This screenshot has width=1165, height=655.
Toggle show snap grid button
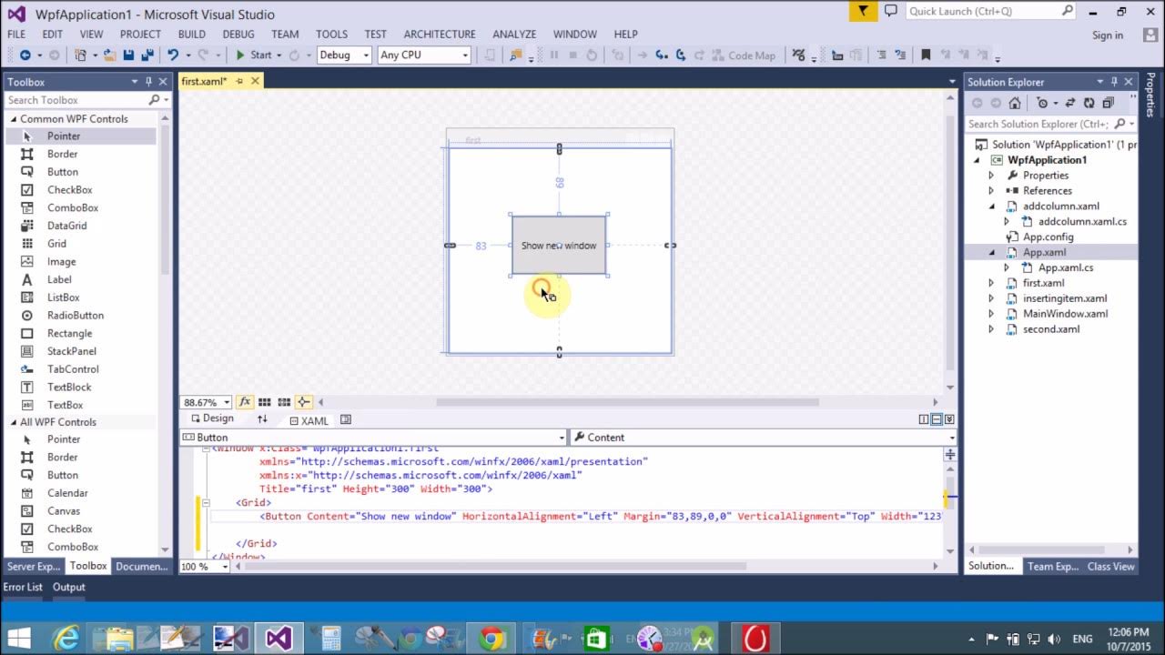(264, 402)
